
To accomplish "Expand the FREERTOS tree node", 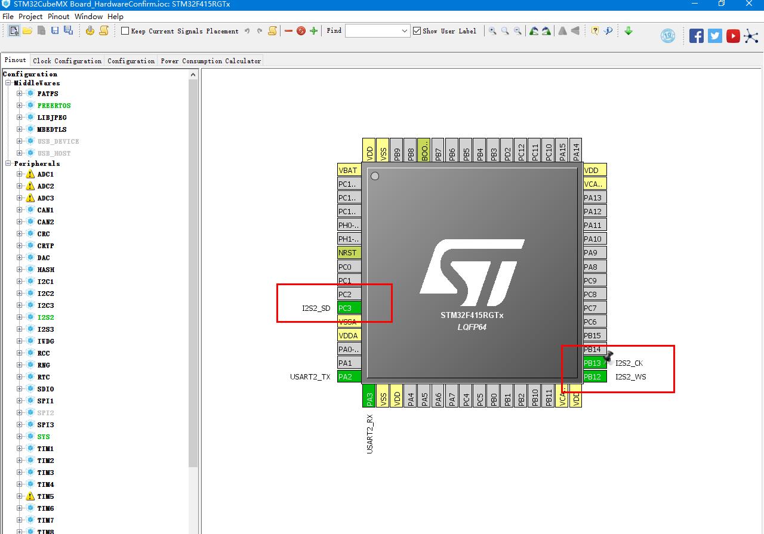I will click(x=20, y=106).
